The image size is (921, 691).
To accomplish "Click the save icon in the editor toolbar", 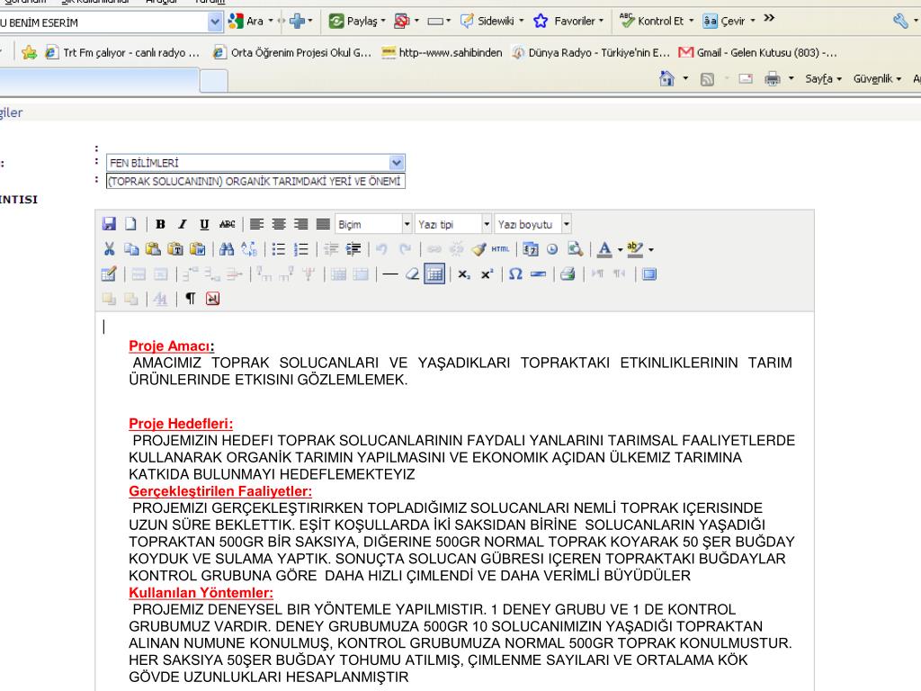I will click(x=109, y=224).
